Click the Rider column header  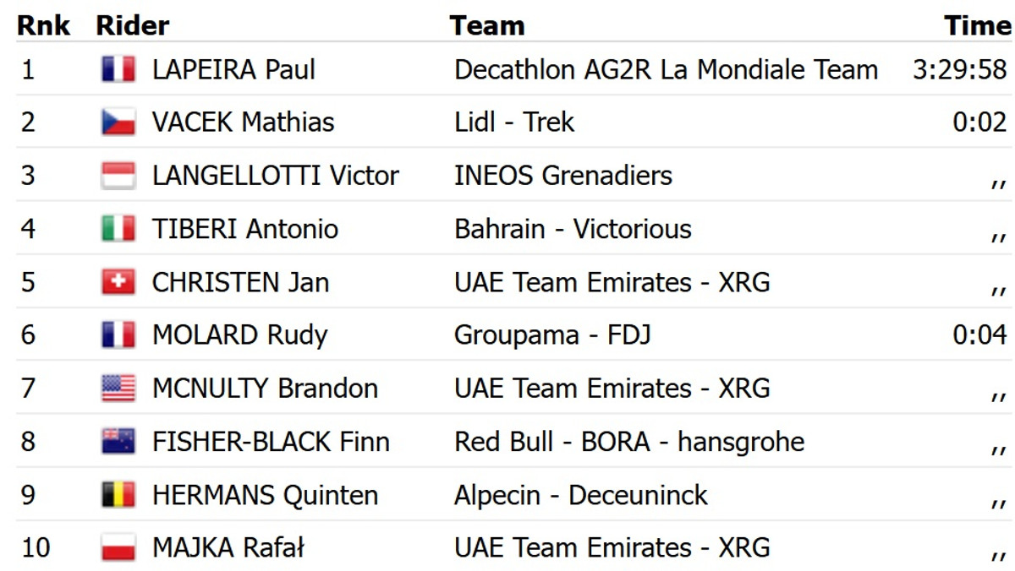tap(133, 25)
